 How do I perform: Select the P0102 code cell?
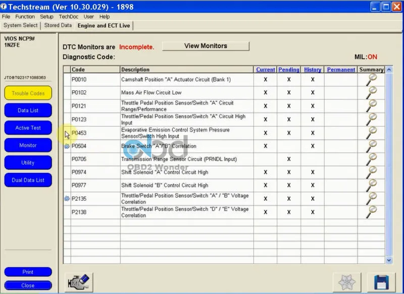point(95,93)
